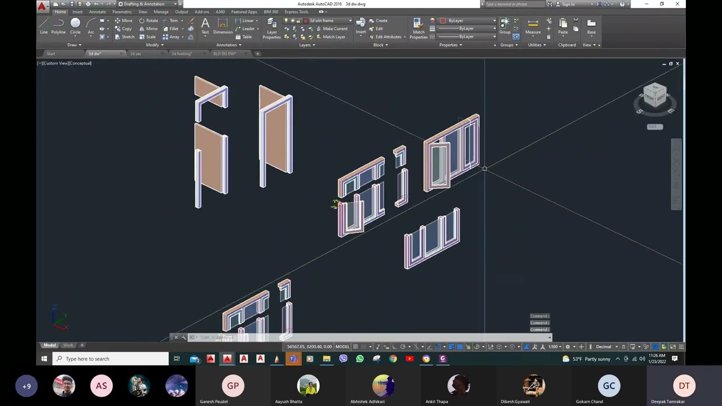Select the Circle tool
This screenshot has width=722, height=406.
click(75, 25)
